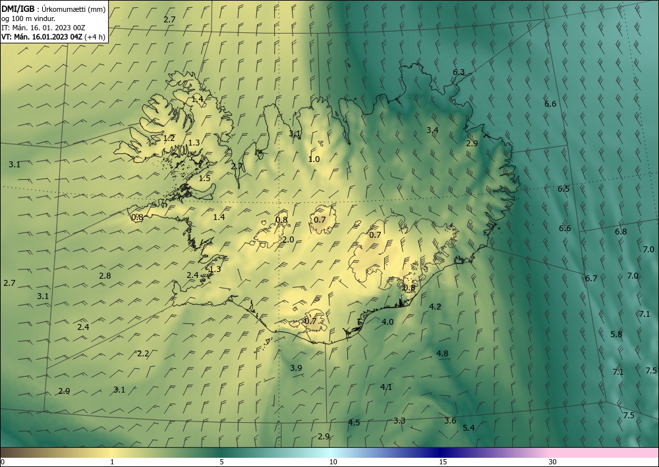Screen dimensions: 659x467
Task: Click the color scale tick label 0
Action: point(3,462)
